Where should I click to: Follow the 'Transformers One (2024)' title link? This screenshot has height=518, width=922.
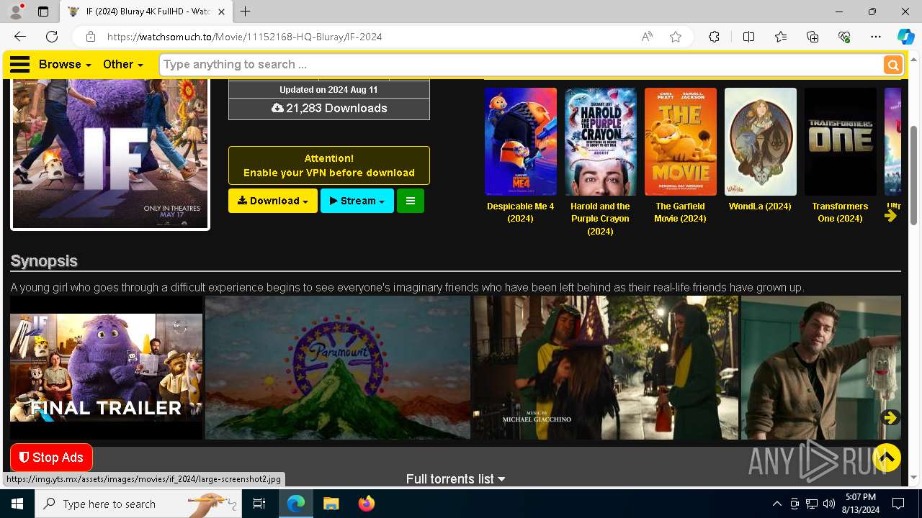pos(840,212)
